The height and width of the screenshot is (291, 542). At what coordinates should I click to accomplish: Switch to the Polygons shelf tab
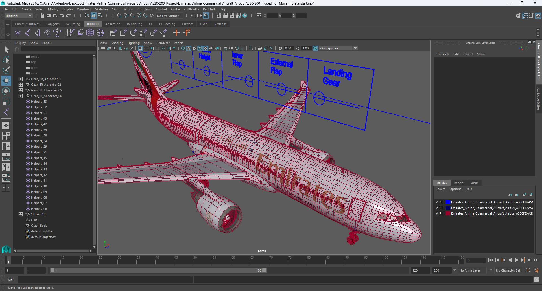53,24
